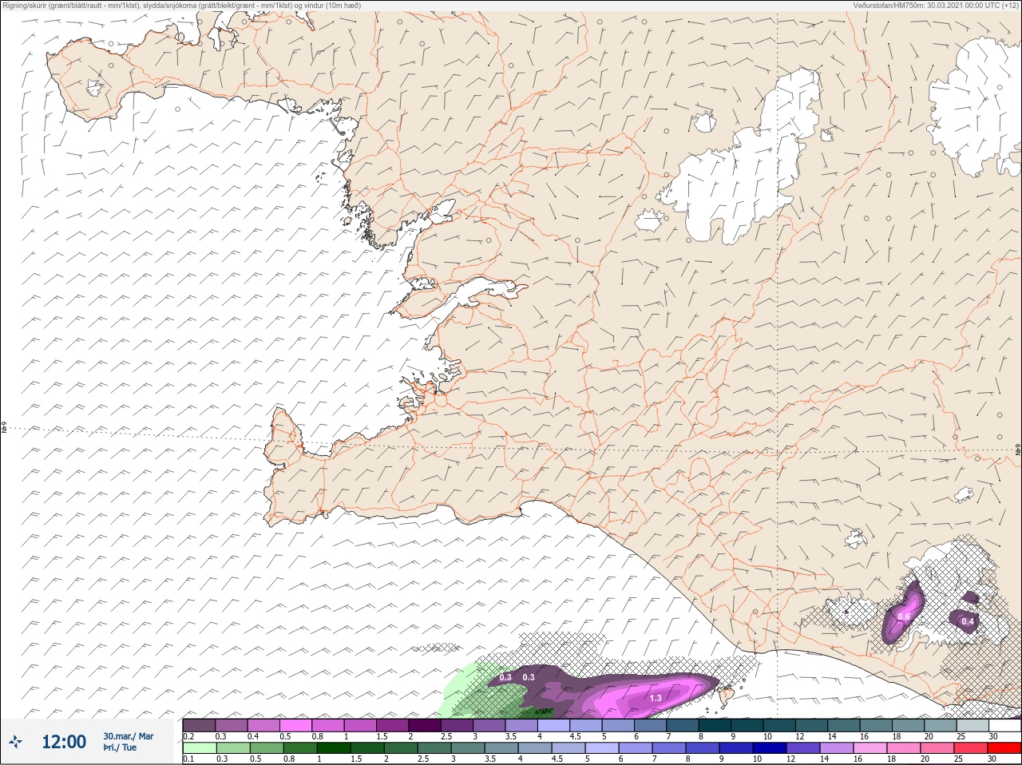Select the white upper legend swatch above 30

pos(1005,725)
